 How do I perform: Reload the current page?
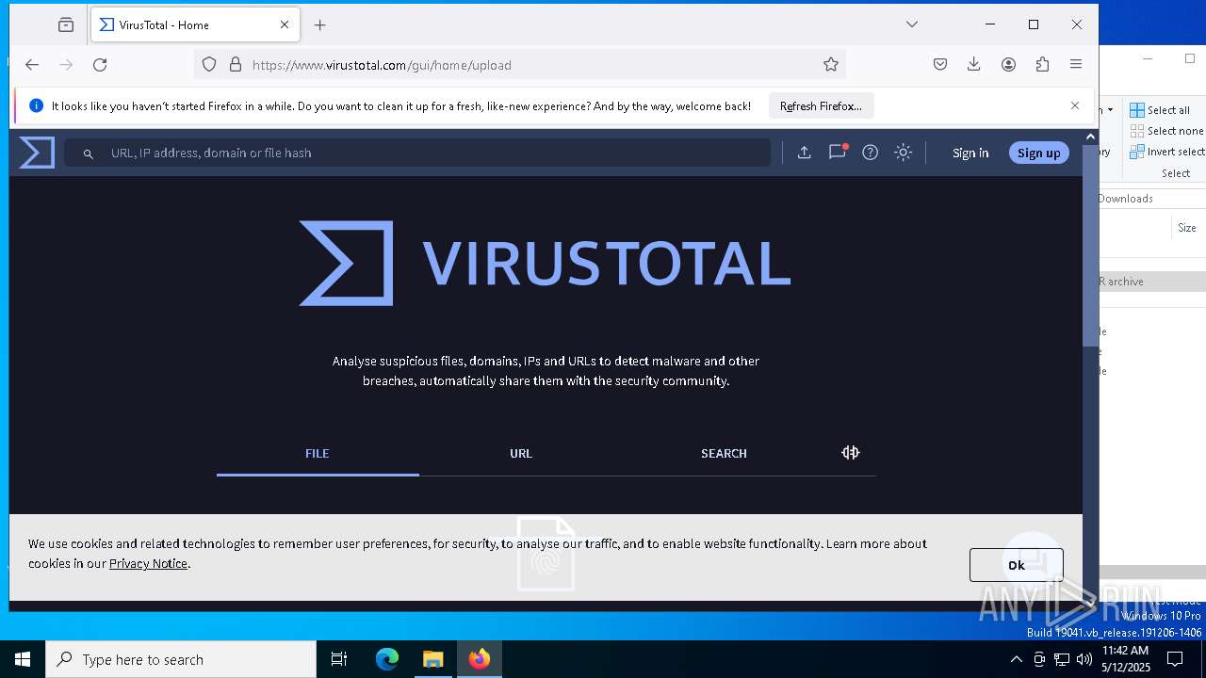[100, 65]
